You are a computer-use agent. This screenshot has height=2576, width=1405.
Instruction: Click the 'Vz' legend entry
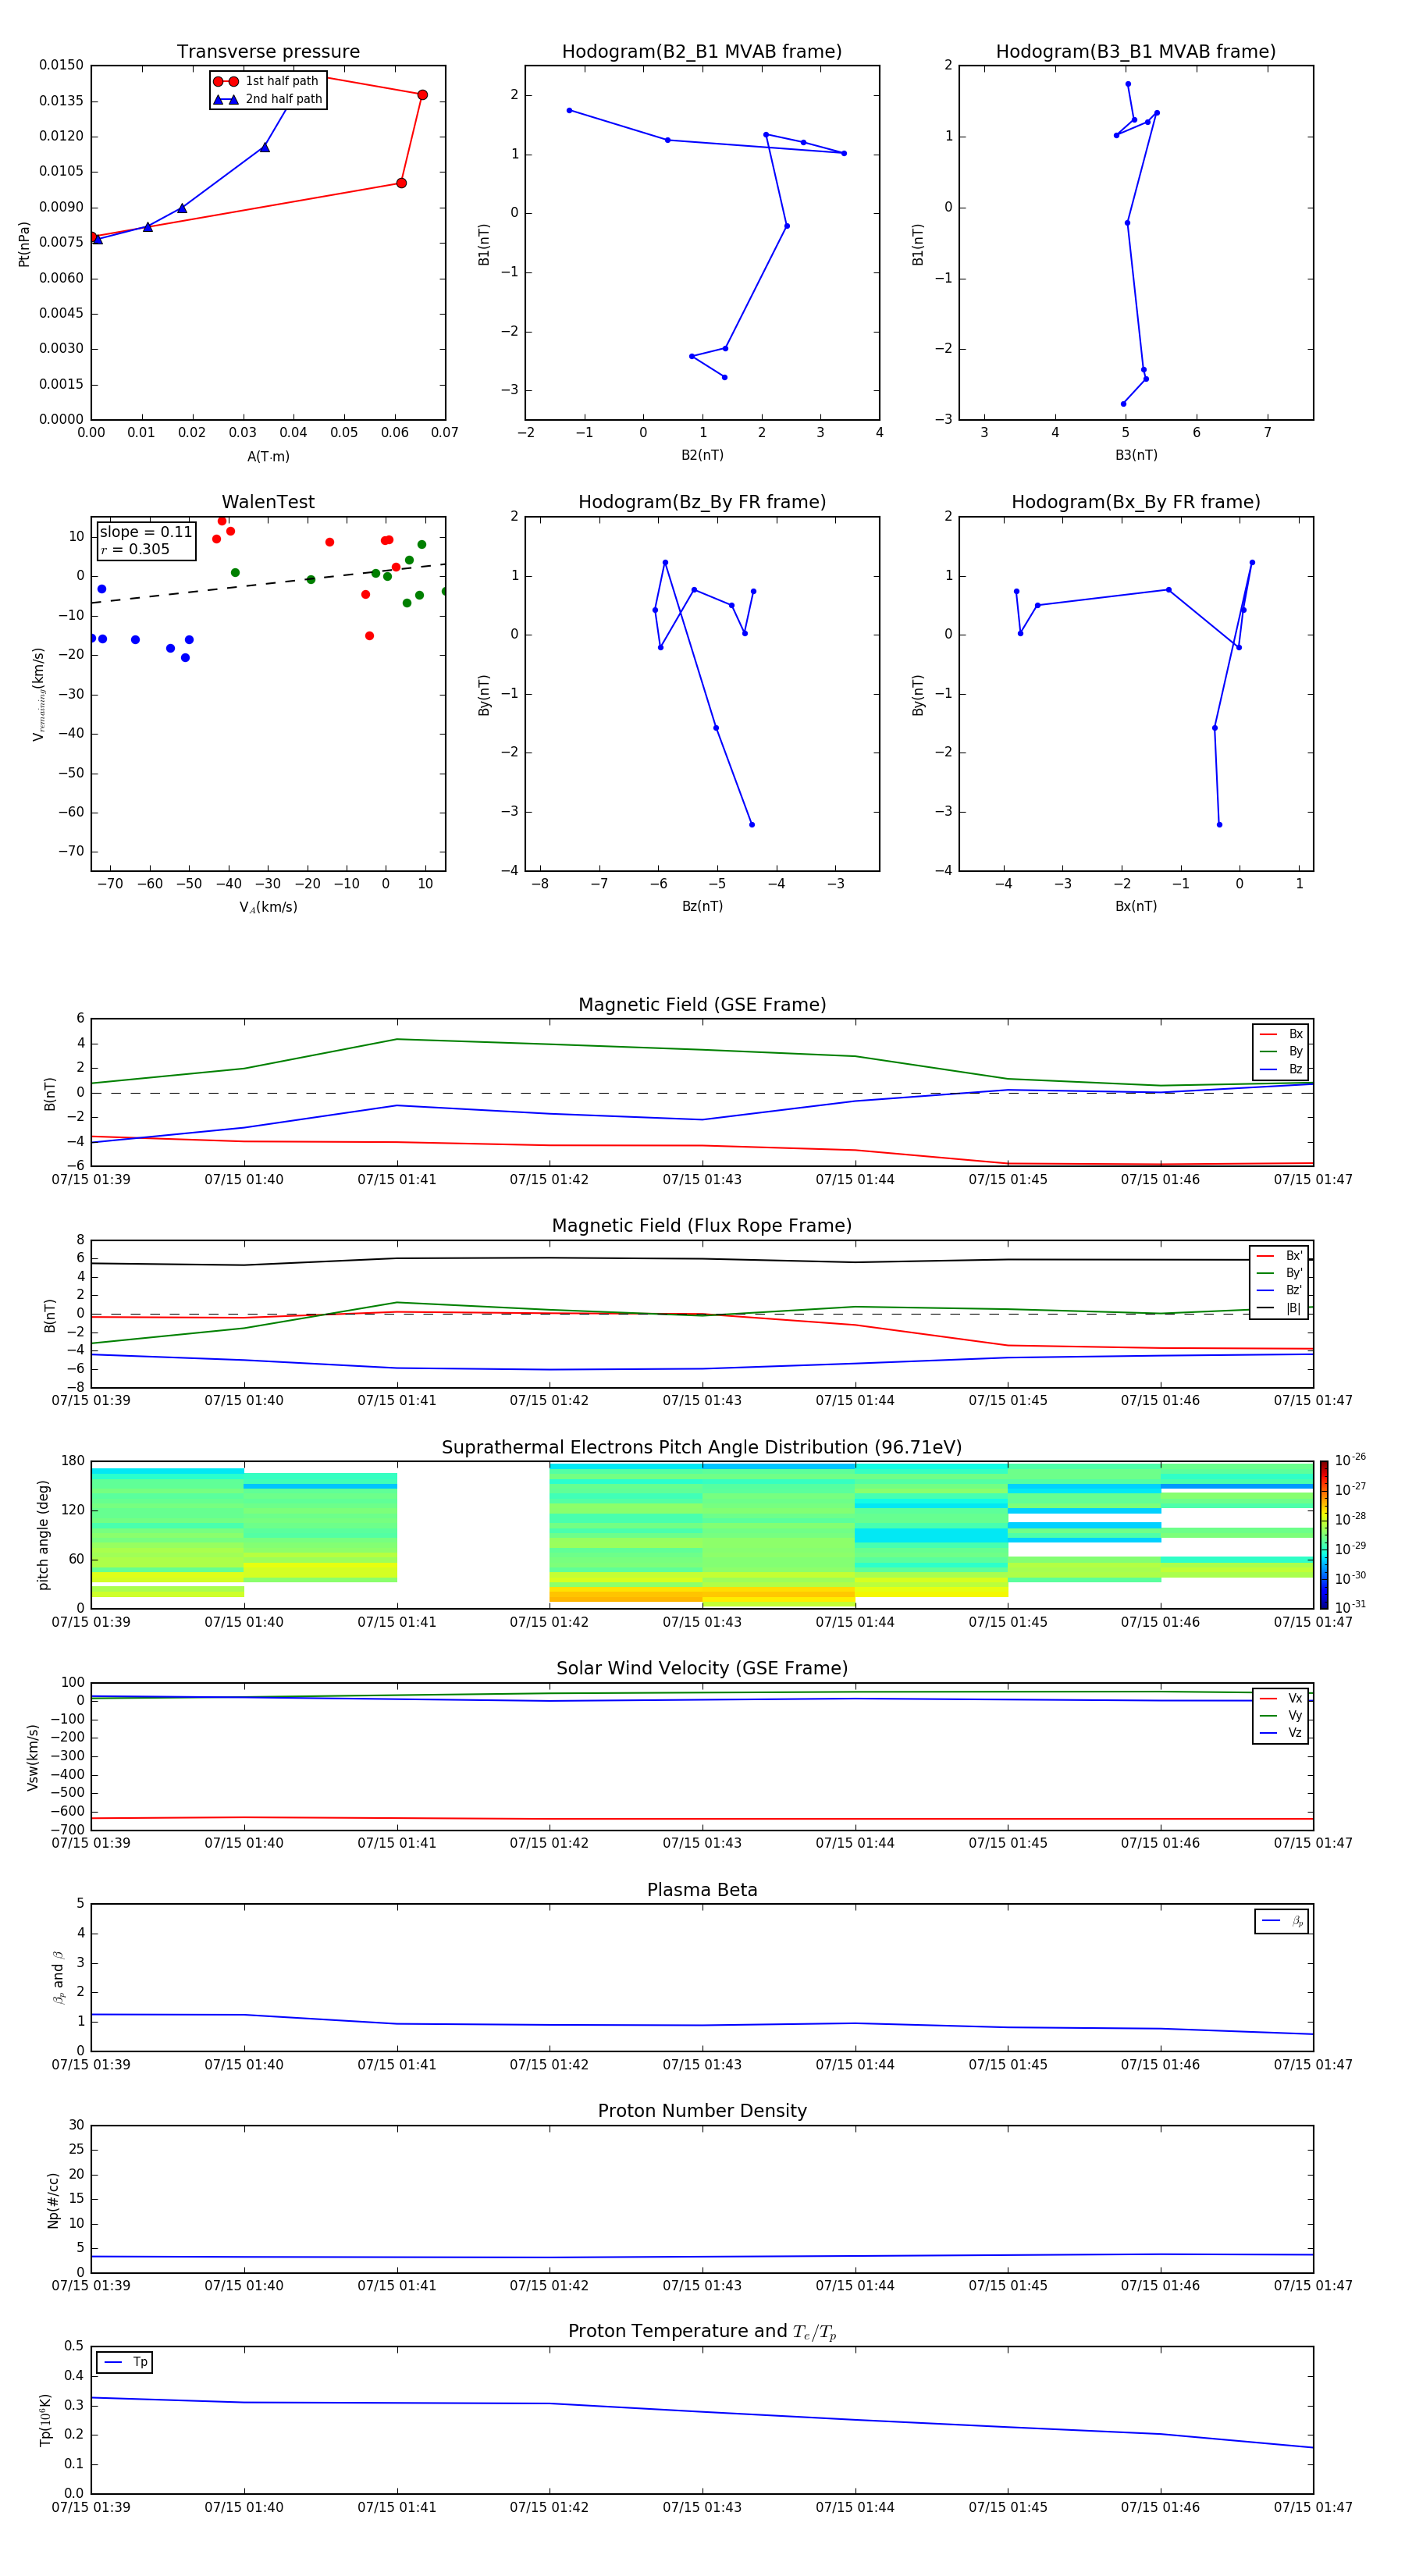[1281, 1733]
